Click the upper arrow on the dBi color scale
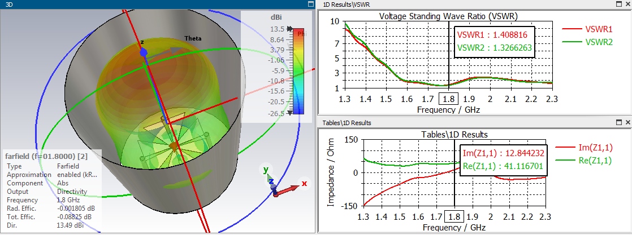The height and width of the screenshot is (235, 632). click(x=290, y=29)
